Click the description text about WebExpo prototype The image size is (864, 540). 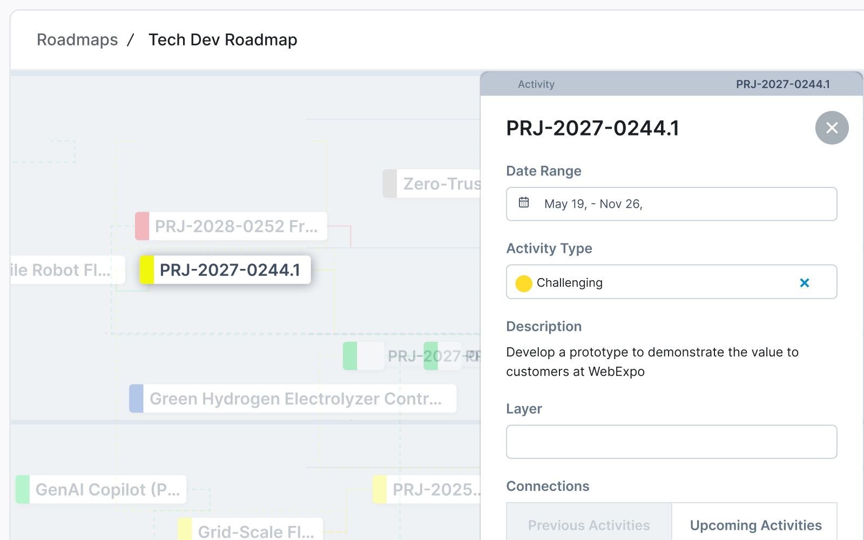coord(652,362)
